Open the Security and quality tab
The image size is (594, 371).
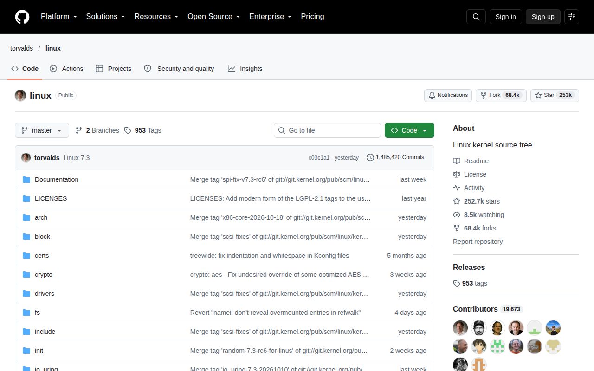pos(179,69)
